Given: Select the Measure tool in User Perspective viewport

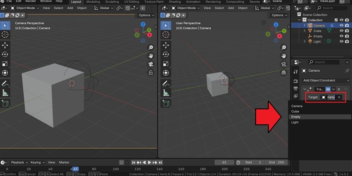Looking at the screenshot, I should pyautogui.click(x=166, y=92).
